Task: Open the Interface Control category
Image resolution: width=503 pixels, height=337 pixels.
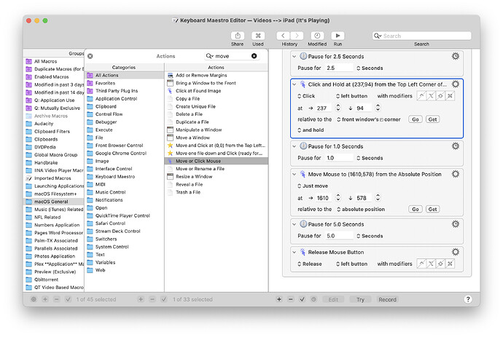Action: click(125, 169)
